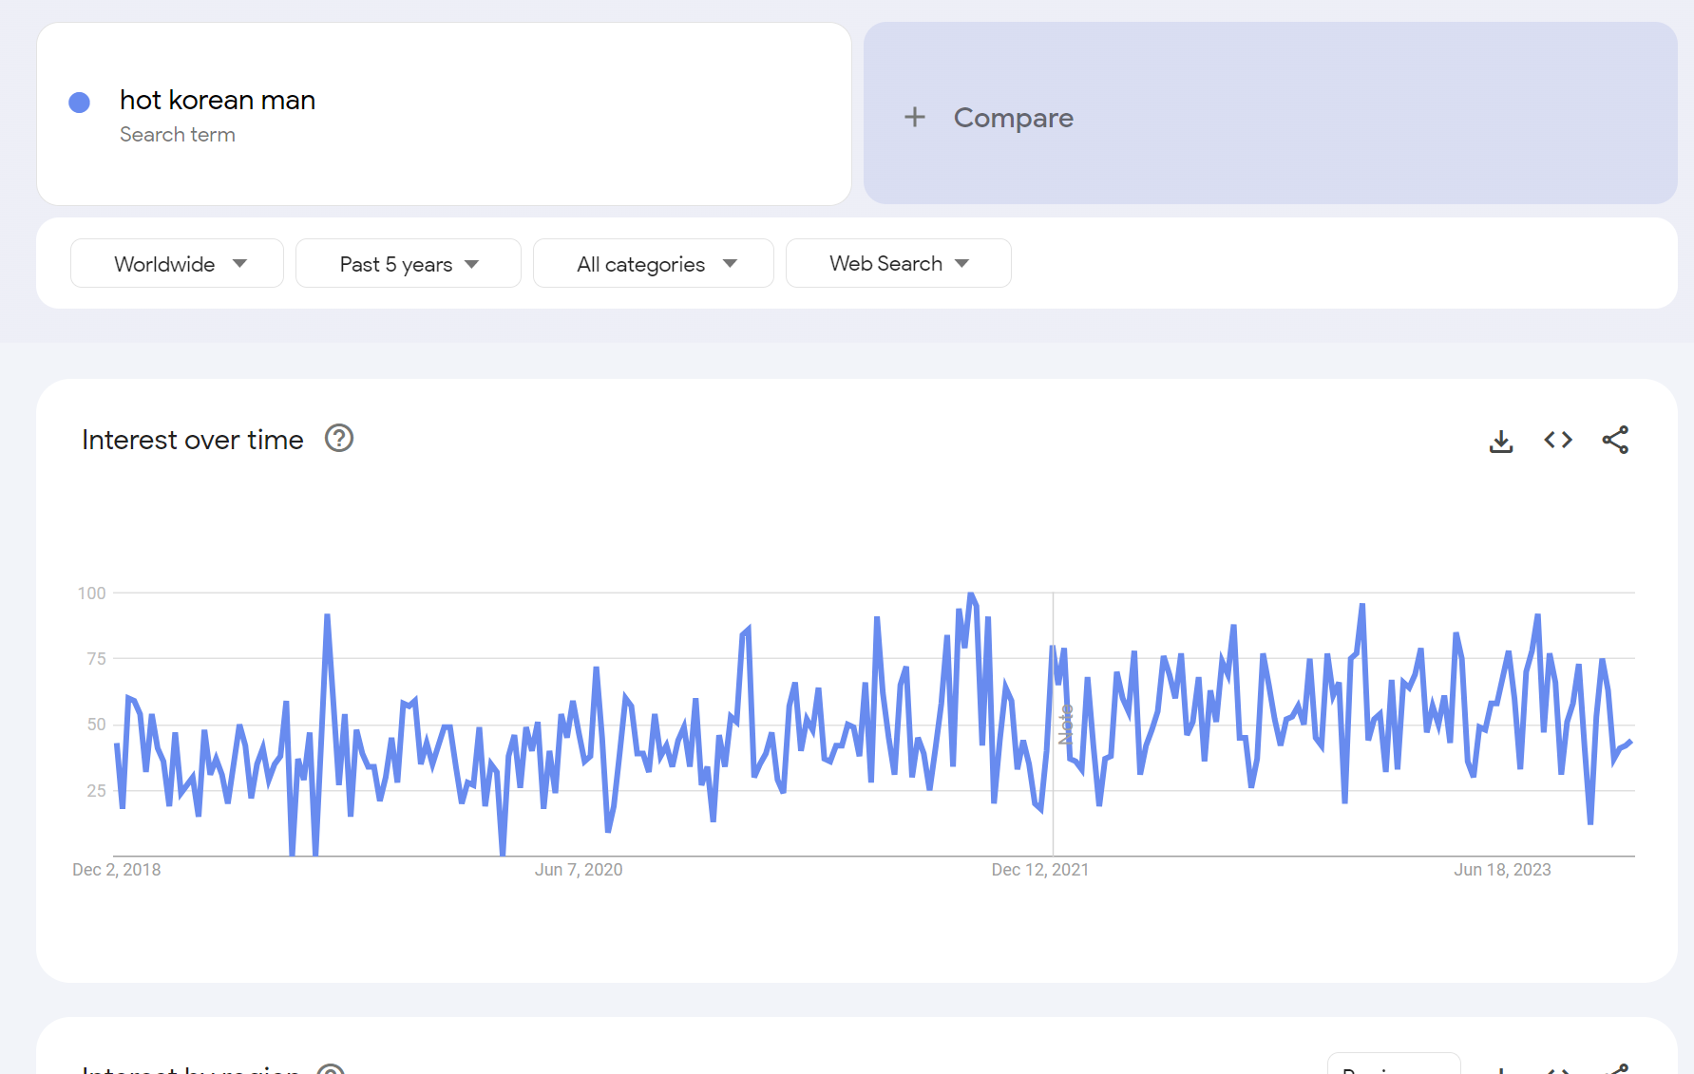1694x1074 pixels.
Task: Download the Interest over time CSV
Action: point(1501,441)
